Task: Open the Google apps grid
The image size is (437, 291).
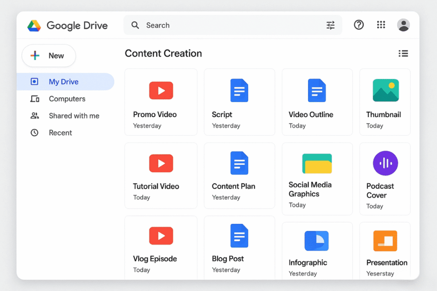Action: (381, 25)
